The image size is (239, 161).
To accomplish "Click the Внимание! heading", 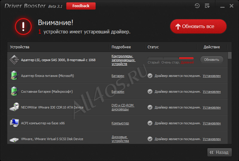I will (x=56, y=23).
